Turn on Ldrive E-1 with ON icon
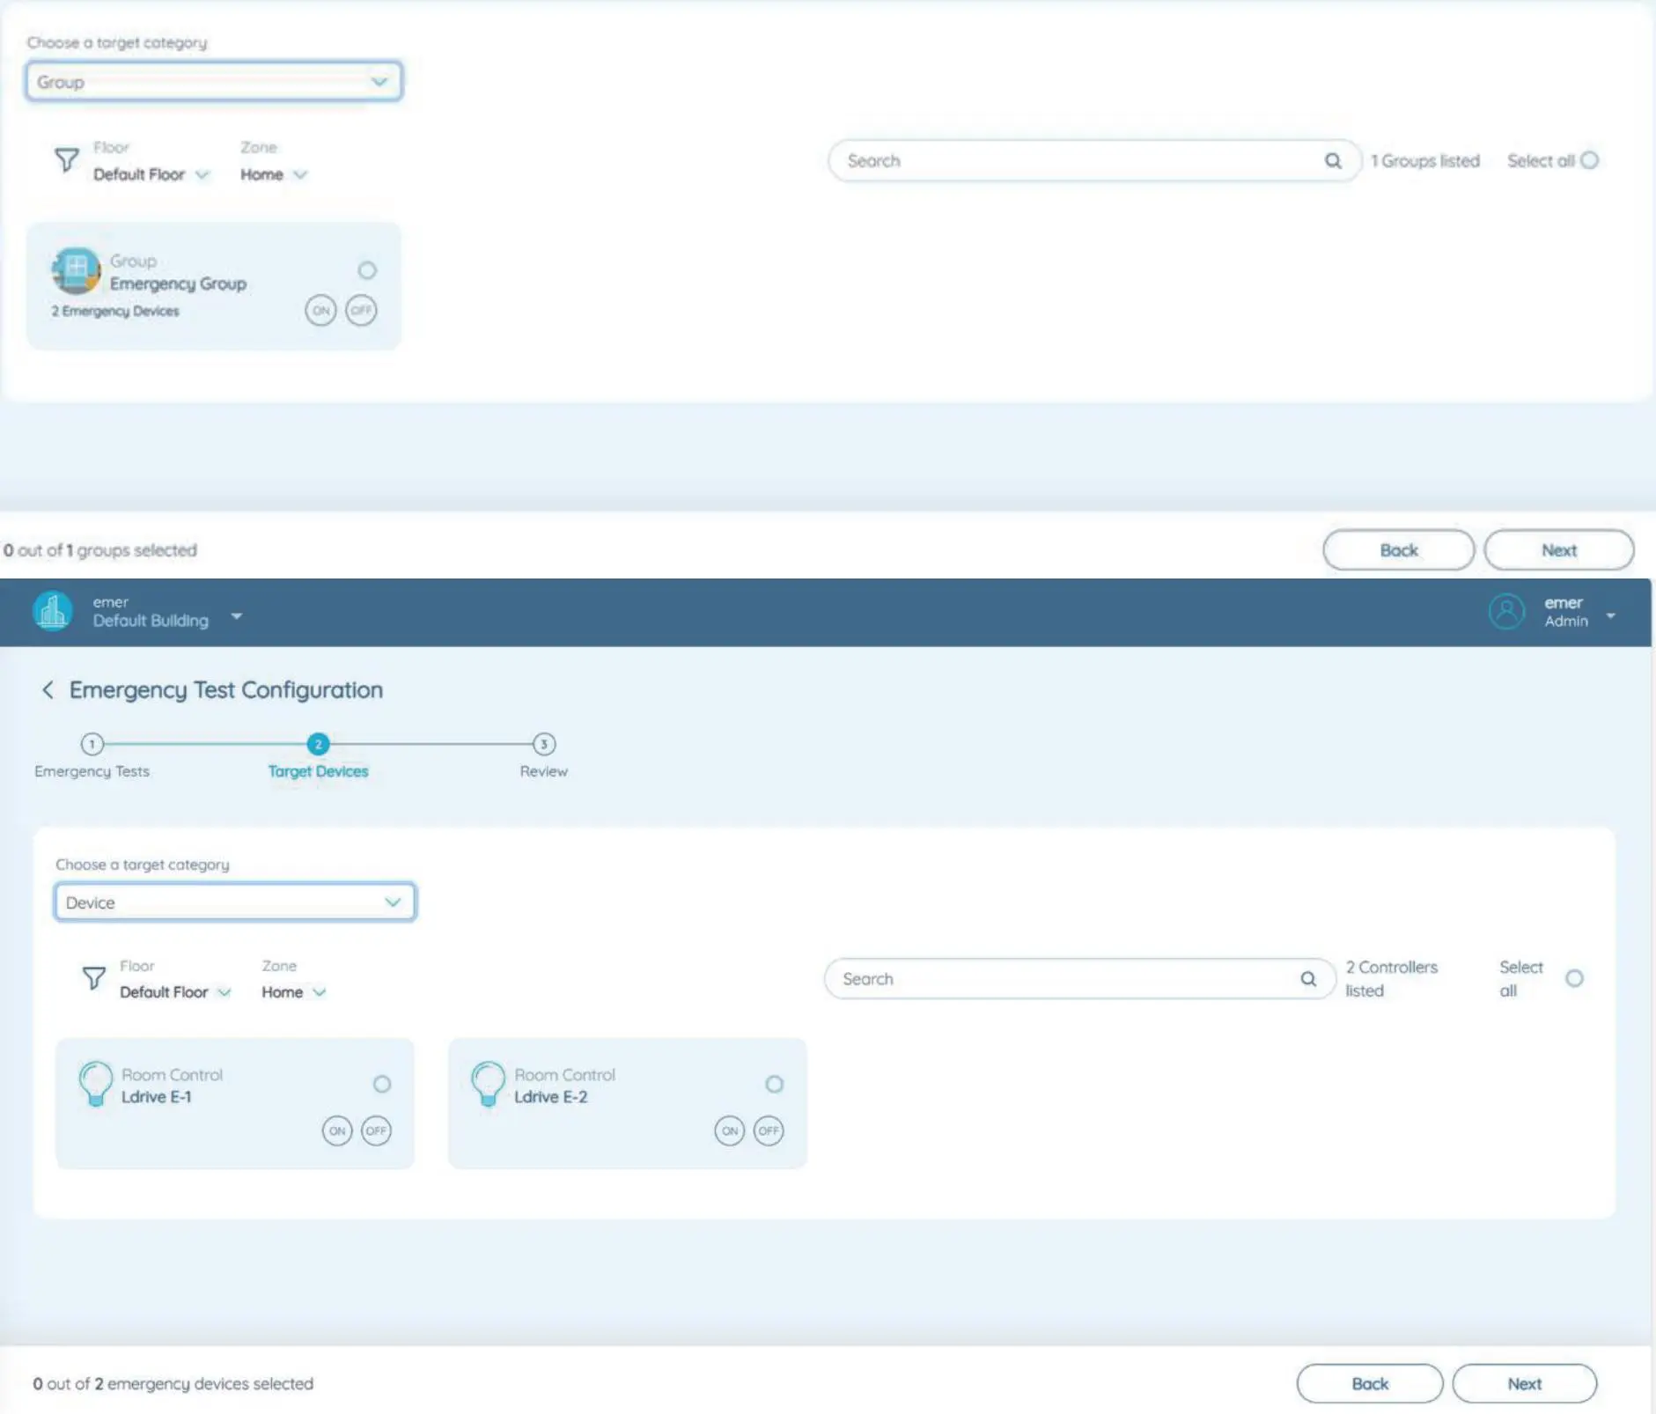1656x1414 pixels. pos(336,1130)
